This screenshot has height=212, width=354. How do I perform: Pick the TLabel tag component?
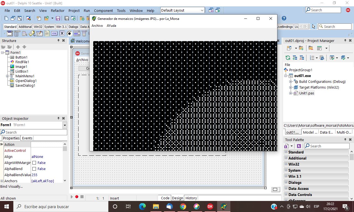(x=32, y=33)
